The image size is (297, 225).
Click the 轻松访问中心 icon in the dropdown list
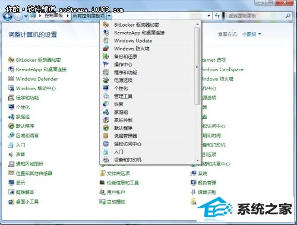tap(106, 144)
